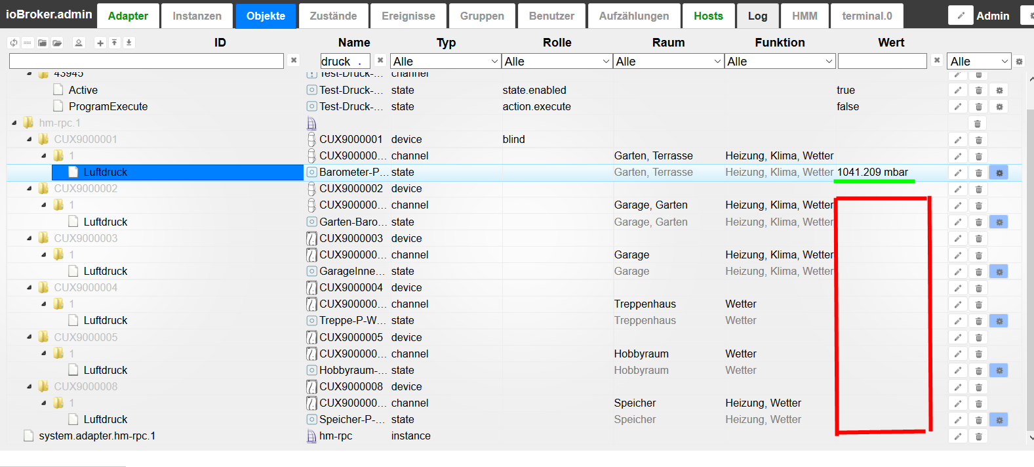This screenshot has width=1034, height=467.
Task: Delete the hm-rpc instance via its trash icon
Action: 978,436
